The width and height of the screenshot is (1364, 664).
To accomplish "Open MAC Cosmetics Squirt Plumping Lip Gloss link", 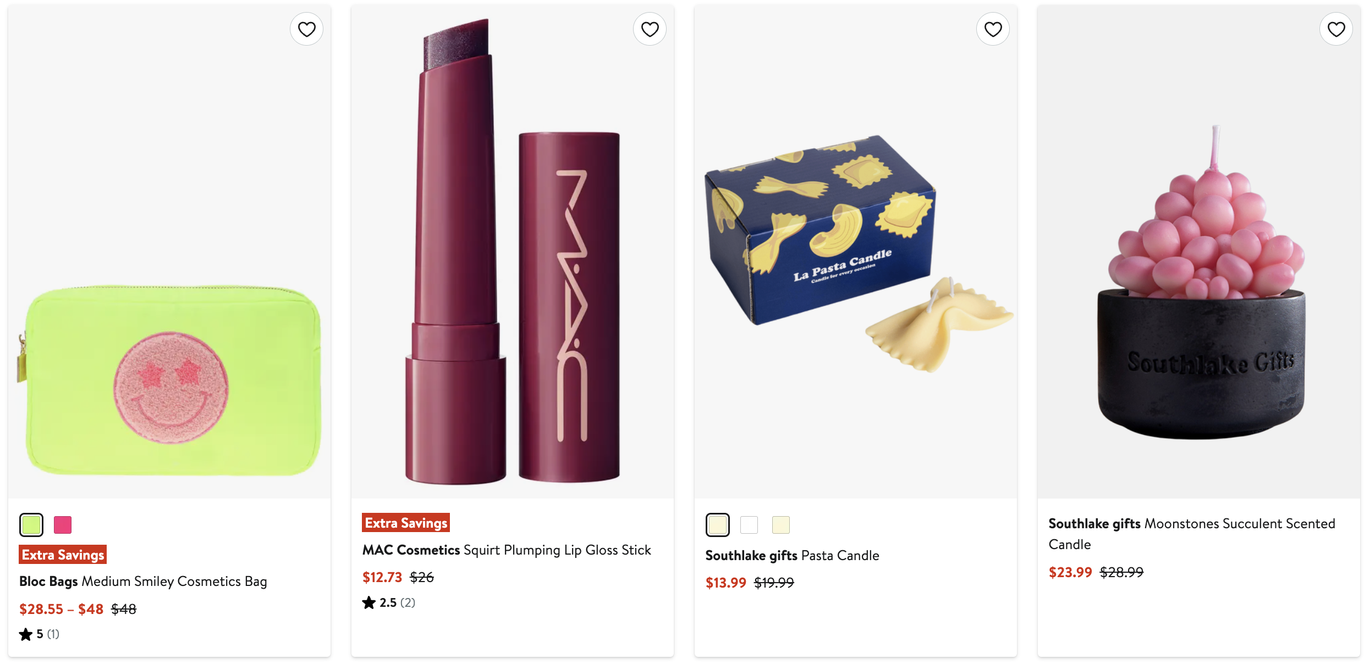I will [x=506, y=550].
